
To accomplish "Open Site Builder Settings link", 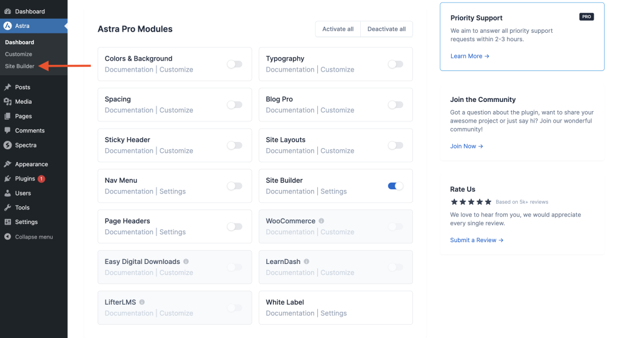I will [x=334, y=191].
